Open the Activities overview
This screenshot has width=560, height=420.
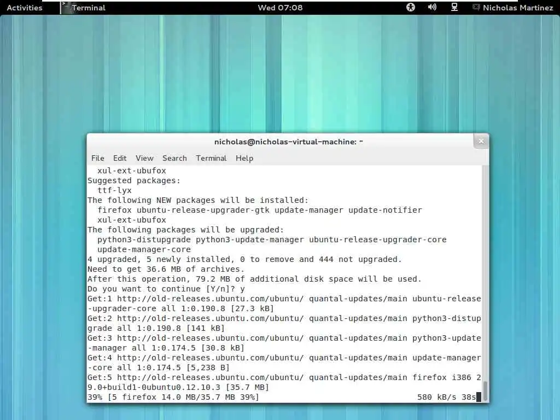[x=24, y=8]
